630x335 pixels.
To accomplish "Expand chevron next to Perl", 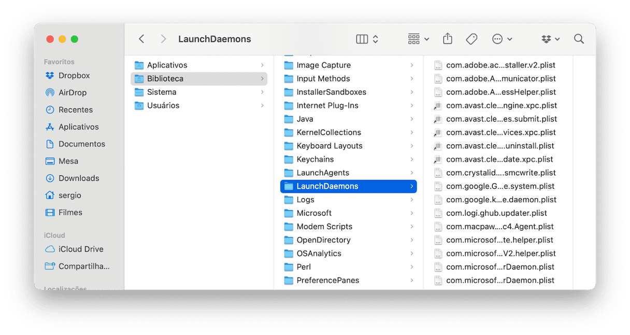I will (x=412, y=267).
